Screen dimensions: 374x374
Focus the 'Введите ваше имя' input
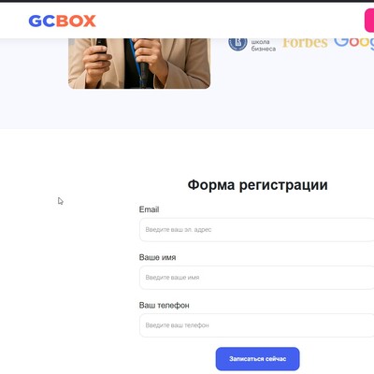click(256, 278)
